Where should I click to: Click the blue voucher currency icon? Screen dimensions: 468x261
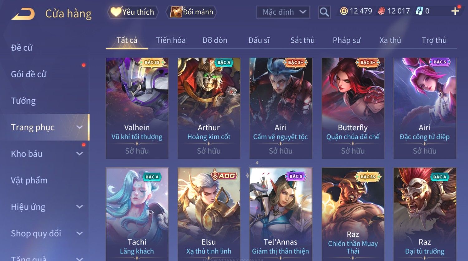[419, 11]
